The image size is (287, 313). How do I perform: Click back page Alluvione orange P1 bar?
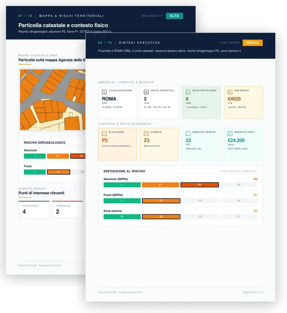click(x=58, y=156)
